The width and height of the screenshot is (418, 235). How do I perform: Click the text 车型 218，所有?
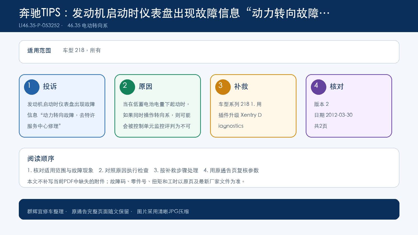click(x=82, y=50)
